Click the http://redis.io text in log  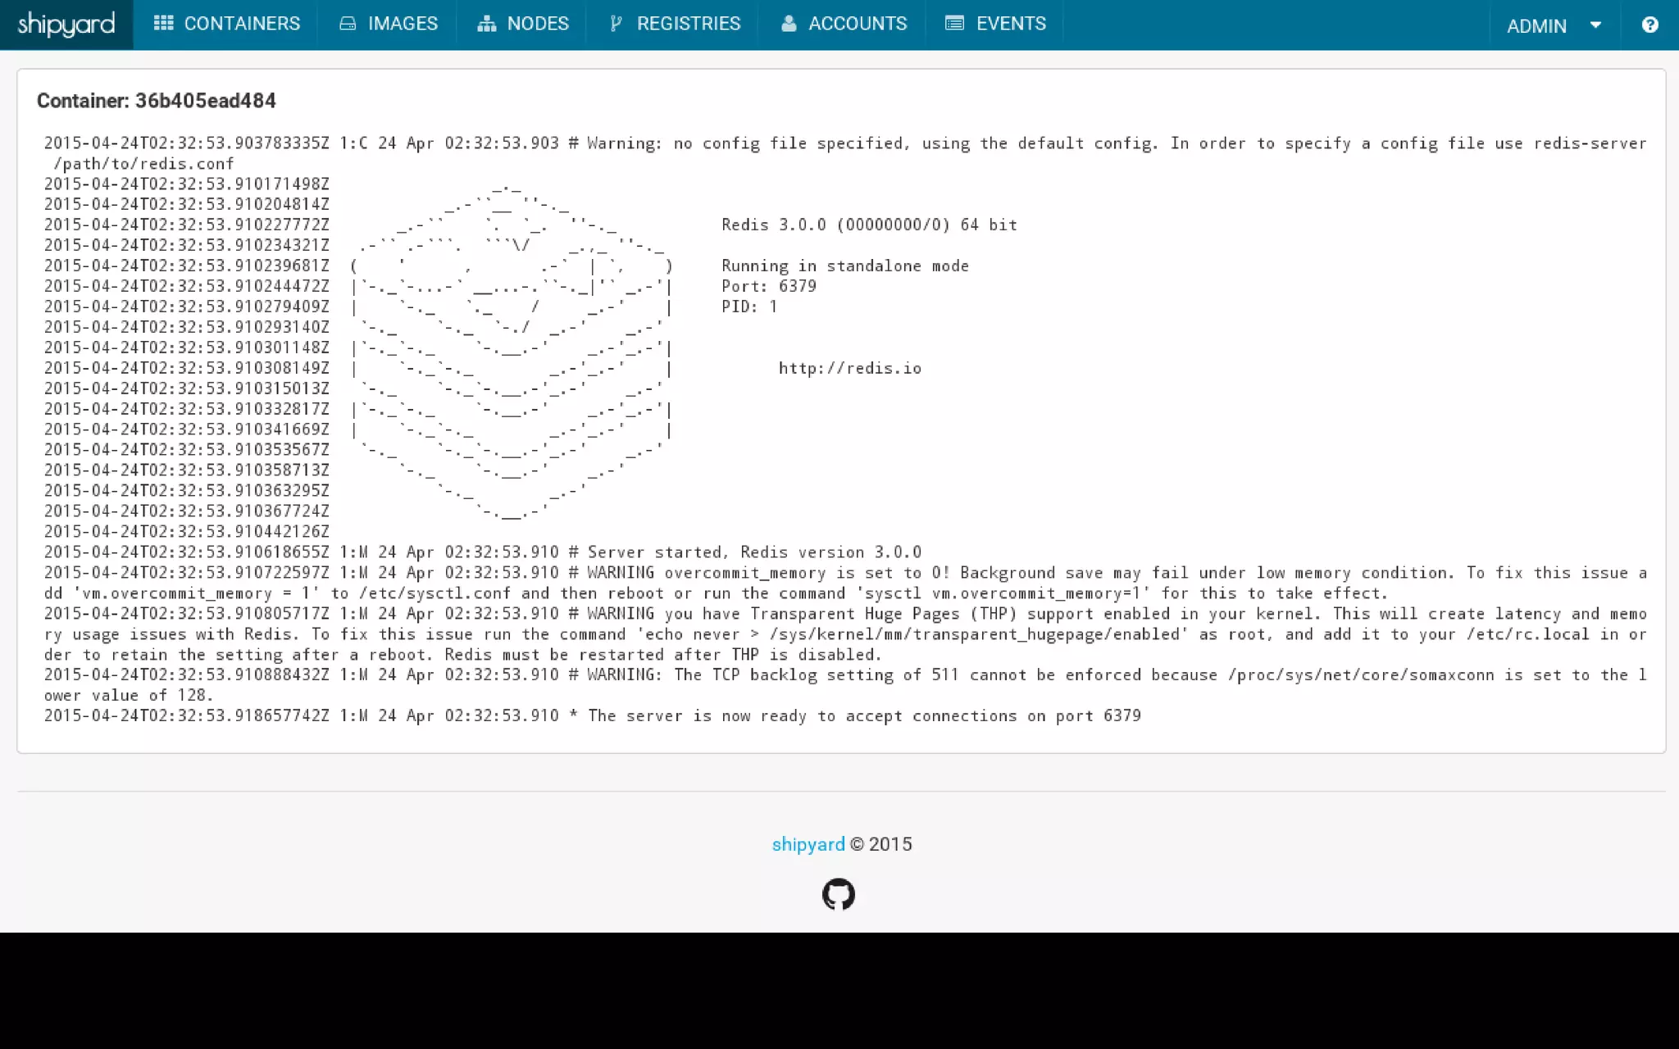(850, 368)
